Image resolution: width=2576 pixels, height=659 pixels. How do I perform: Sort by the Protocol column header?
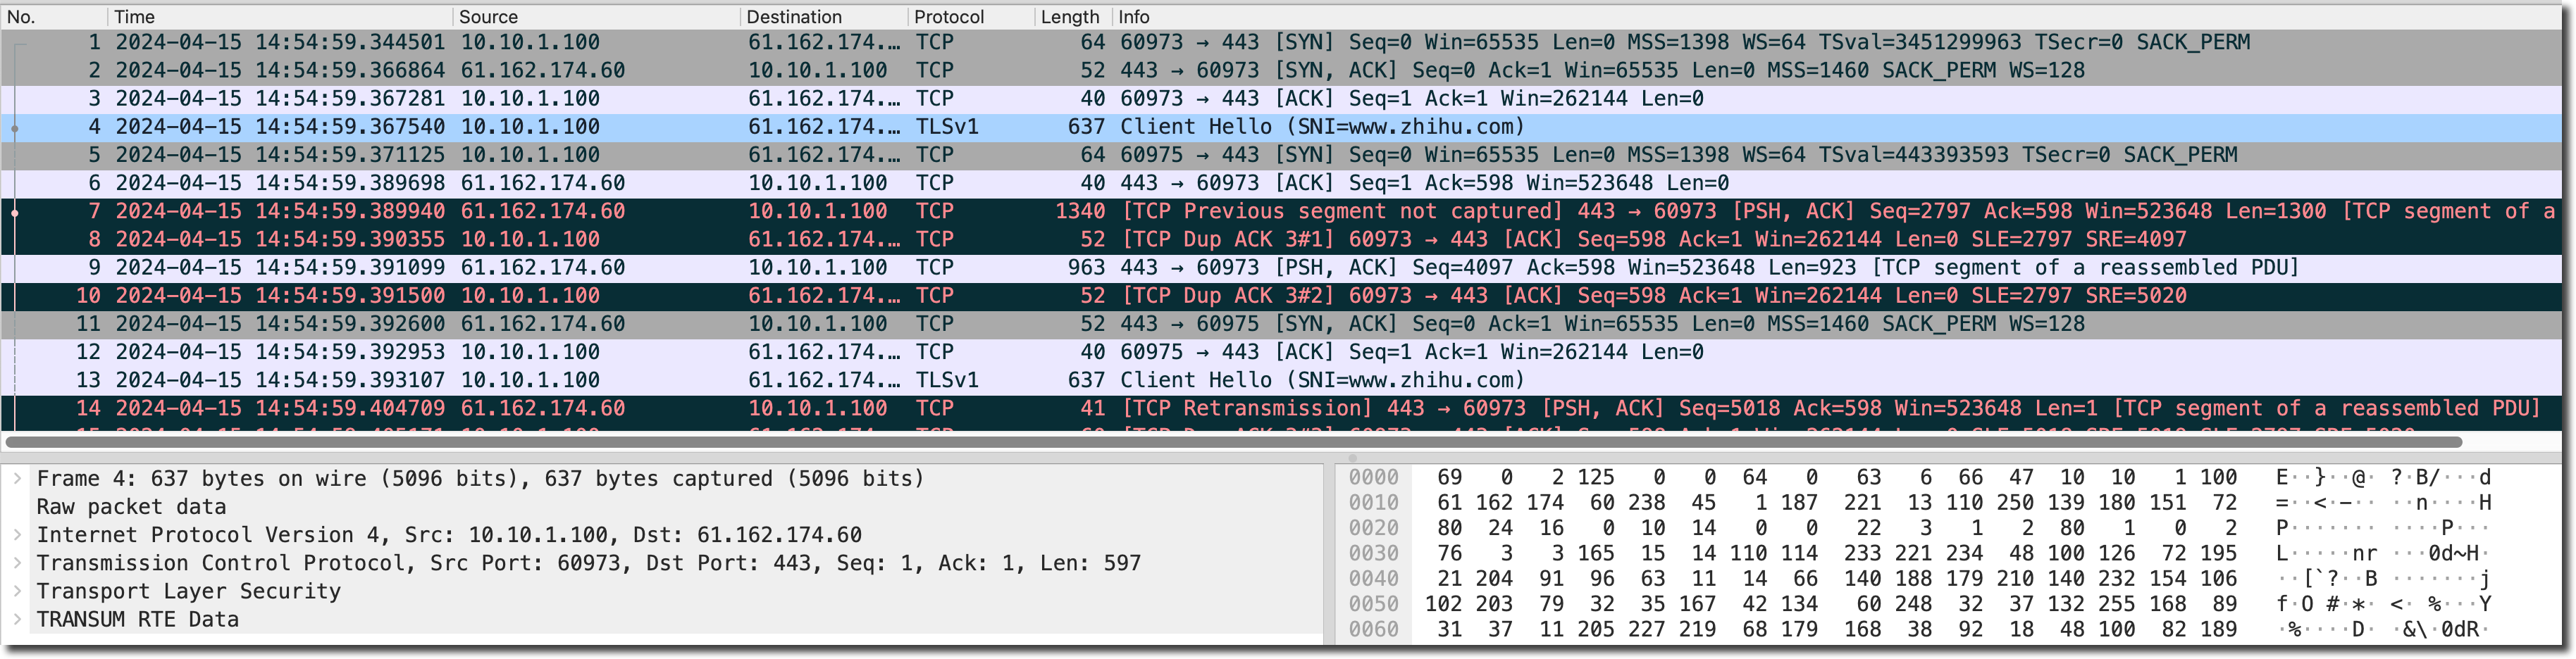971,17
